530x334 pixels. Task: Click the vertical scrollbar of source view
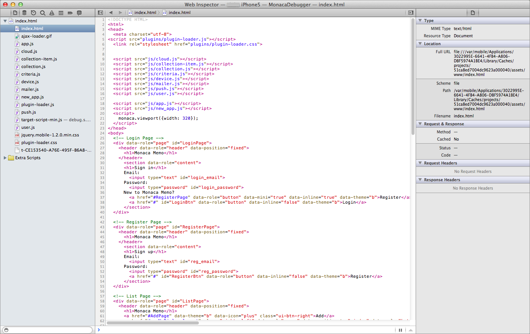[x=413, y=76]
